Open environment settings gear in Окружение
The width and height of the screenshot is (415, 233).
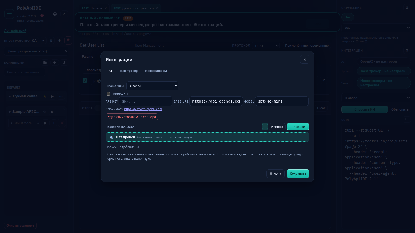click(407, 8)
